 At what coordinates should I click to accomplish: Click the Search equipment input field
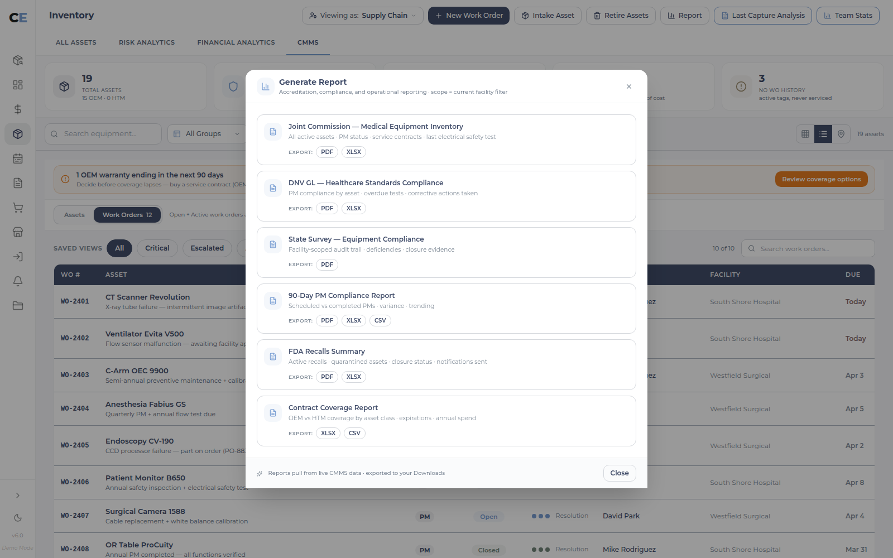click(103, 134)
